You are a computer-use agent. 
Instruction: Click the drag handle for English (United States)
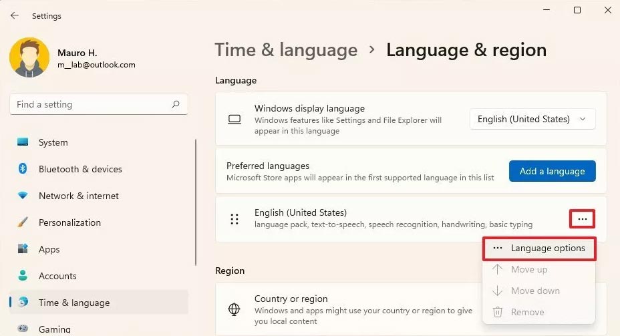pos(235,219)
